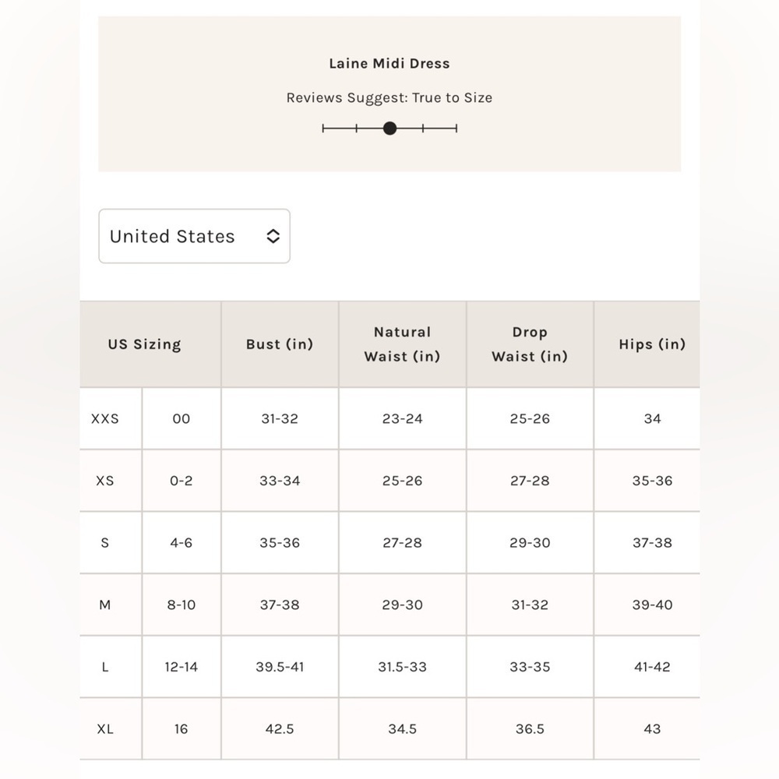
Task: Click the XS size row label
Action: point(105,481)
